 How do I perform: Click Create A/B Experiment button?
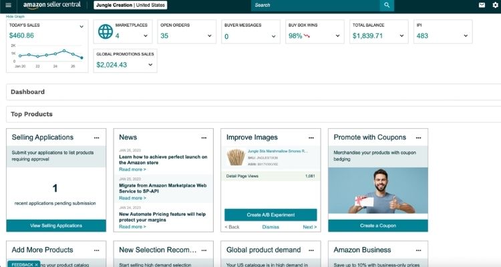point(271,215)
